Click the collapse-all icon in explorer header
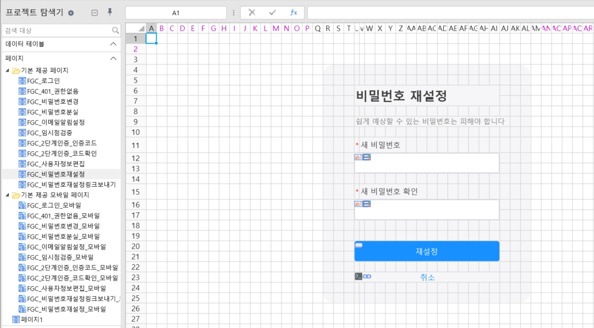The image size is (594, 328). pos(95,13)
